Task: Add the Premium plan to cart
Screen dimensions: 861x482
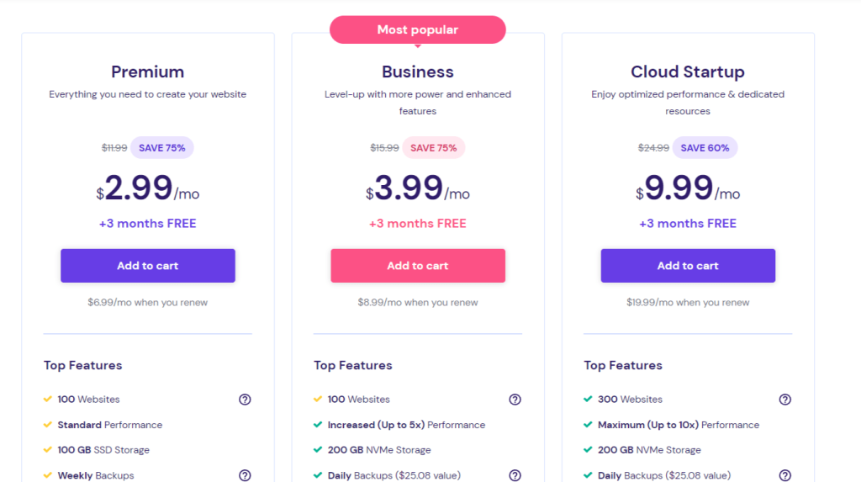Action: [148, 266]
